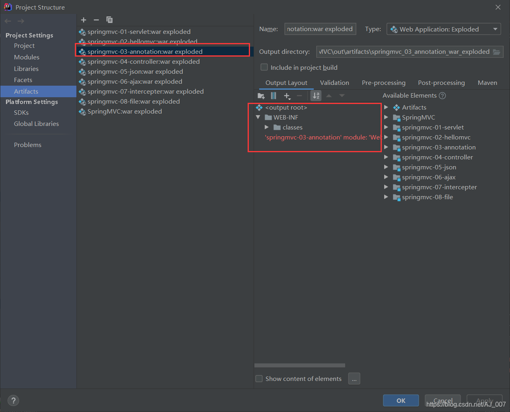Click the create directory icon in Output Layout
The height and width of the screenshot is (412, 510).
261,96
